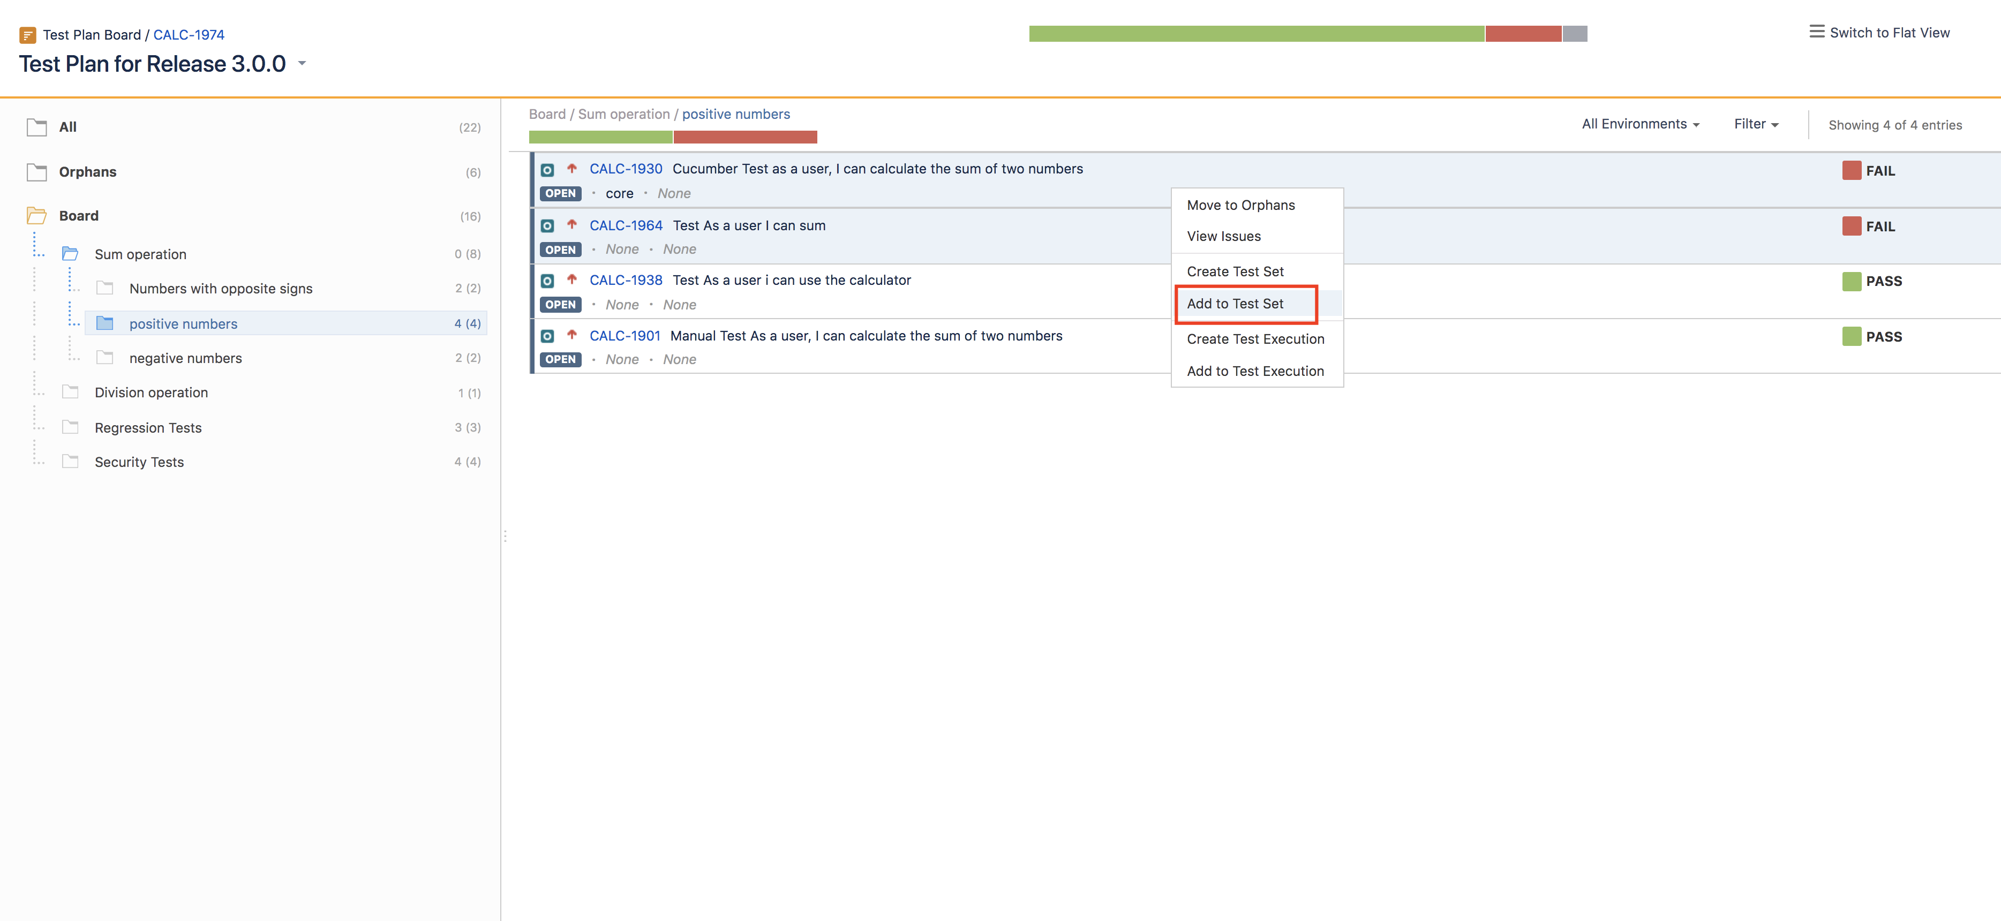Open issue link CALC-1930
The width and height of the screenshot is (2001, 921).
tap(626, 169)
